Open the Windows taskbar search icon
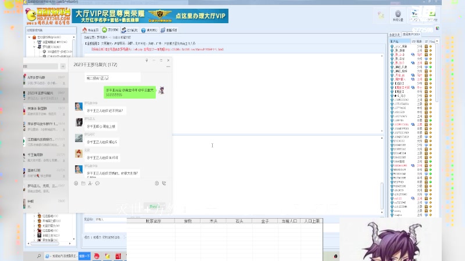The image size is (465, 261). [x=39, y=256]
